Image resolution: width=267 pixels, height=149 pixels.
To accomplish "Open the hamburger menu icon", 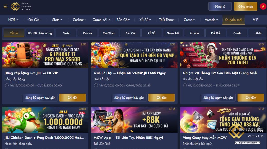I will [x=5, y=7].
